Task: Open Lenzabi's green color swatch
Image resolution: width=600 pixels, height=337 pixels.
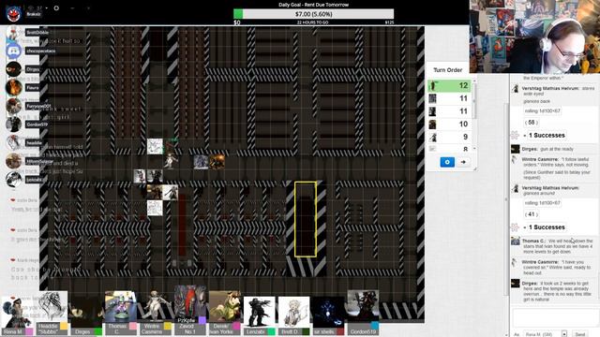Action: pyautogui.click(x=271, y=332)
